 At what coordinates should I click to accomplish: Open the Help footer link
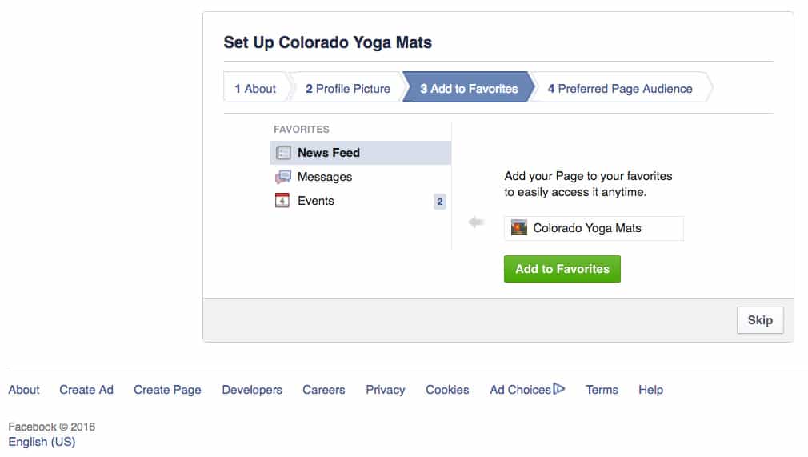coord(651,390)
